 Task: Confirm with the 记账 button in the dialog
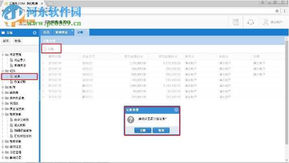tap(143, 130)
